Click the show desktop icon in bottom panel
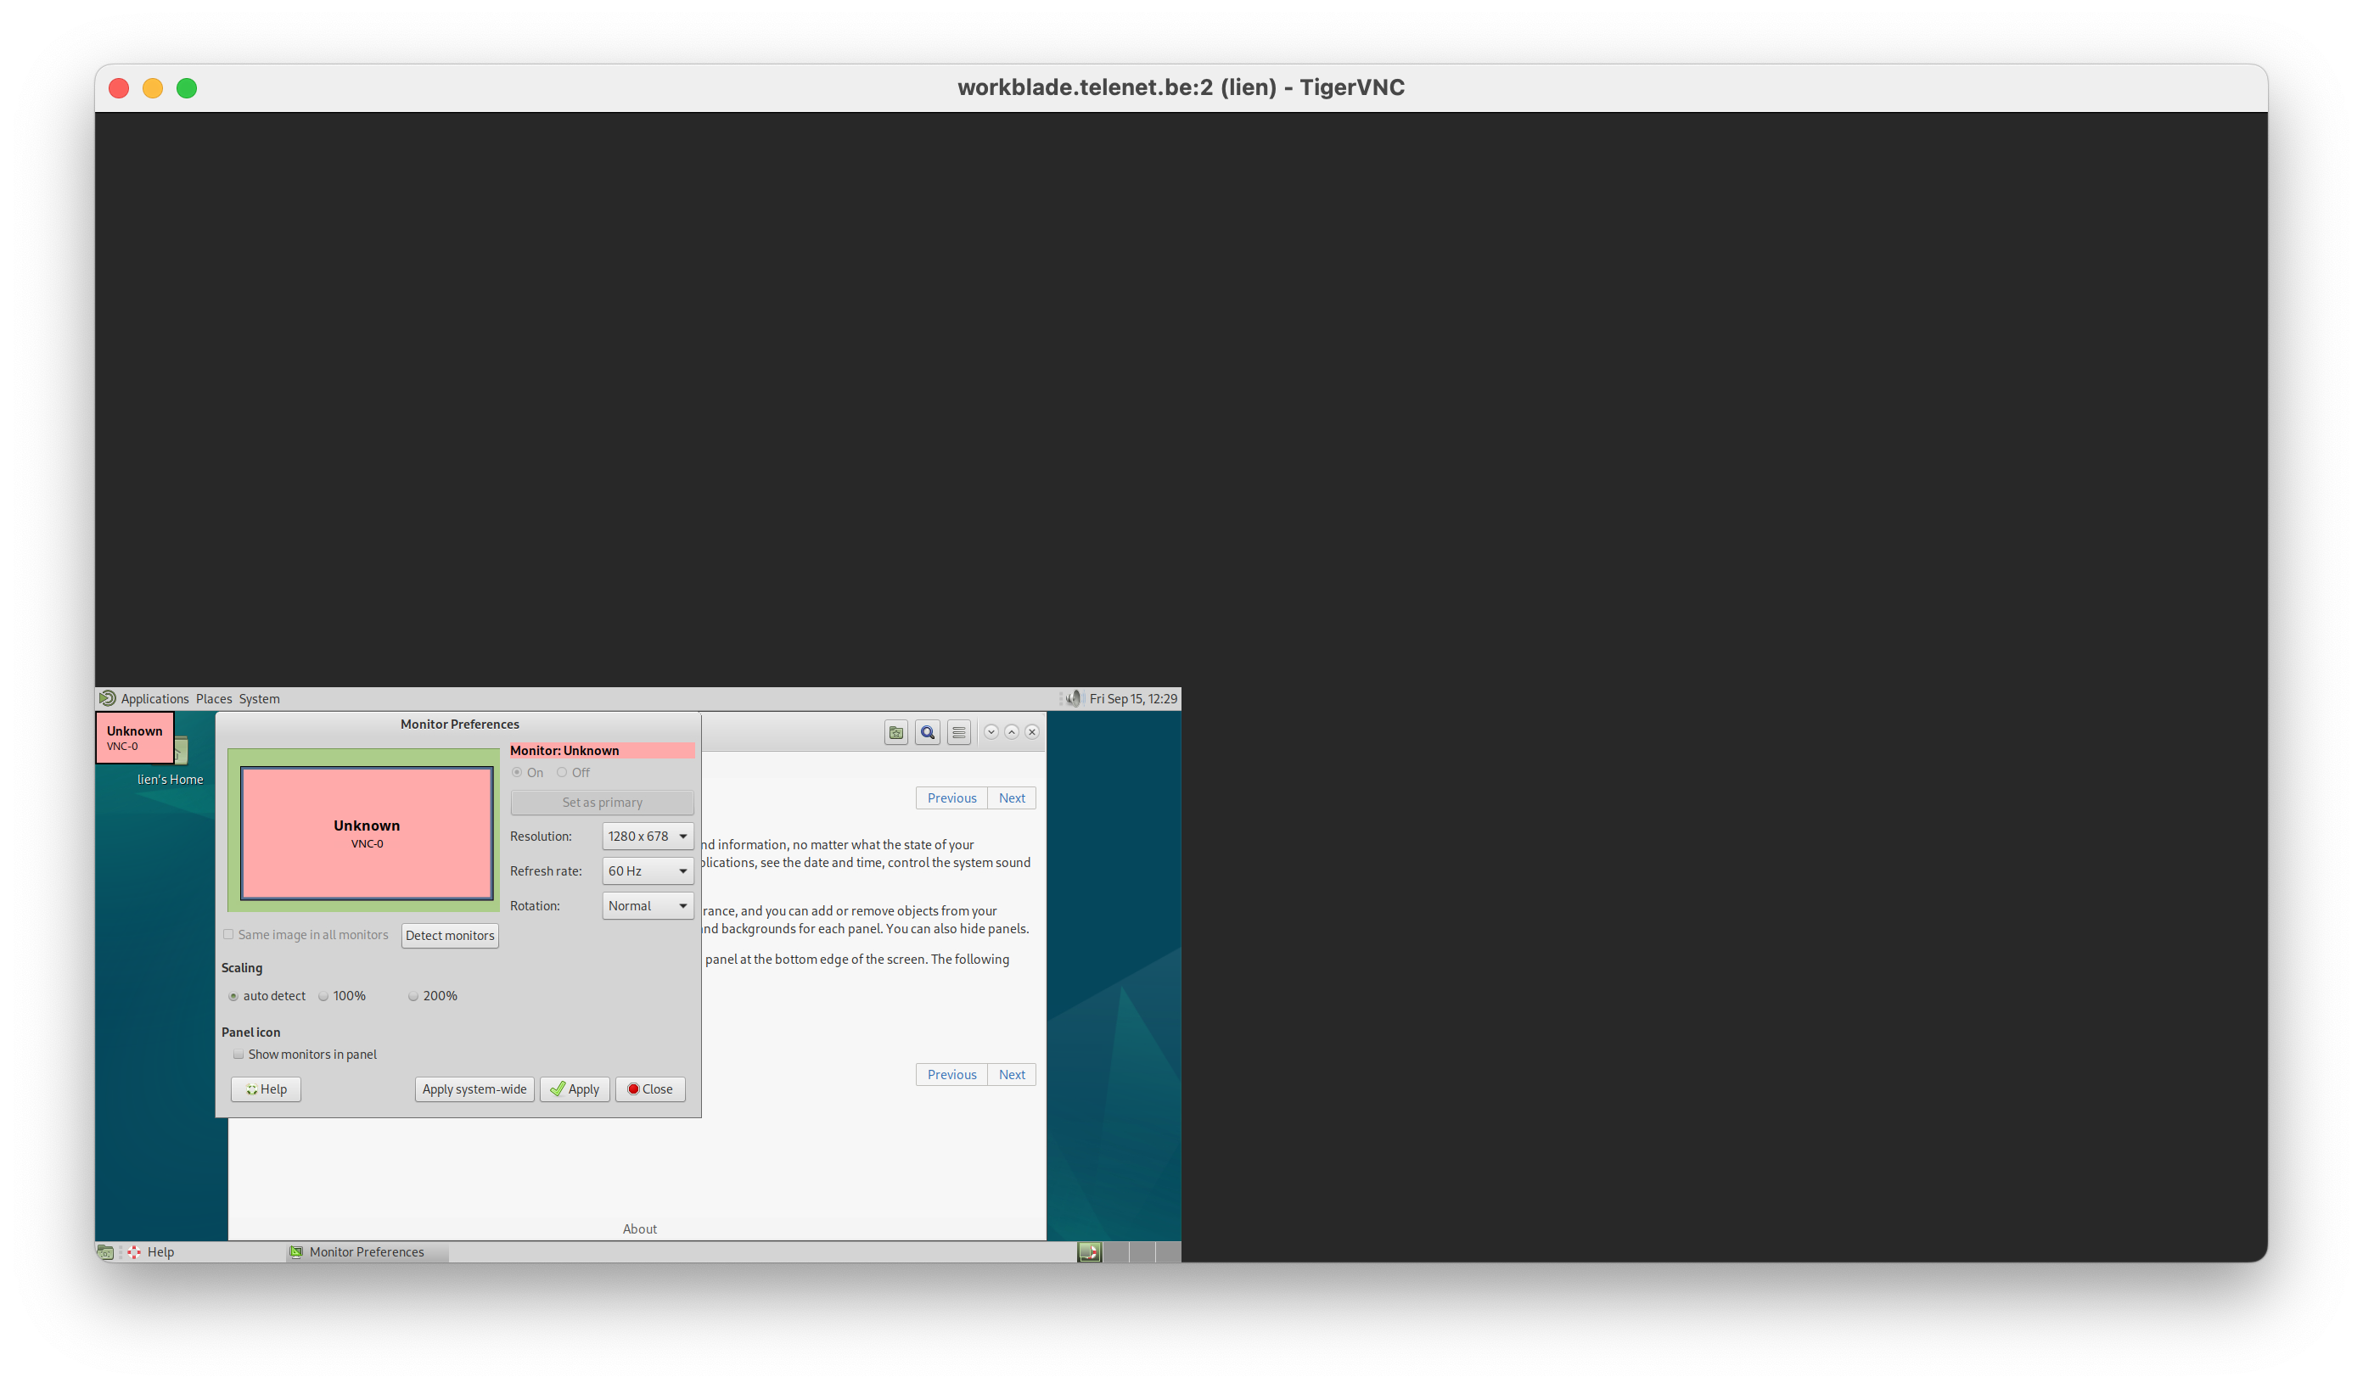 (x=105, y=1252)
